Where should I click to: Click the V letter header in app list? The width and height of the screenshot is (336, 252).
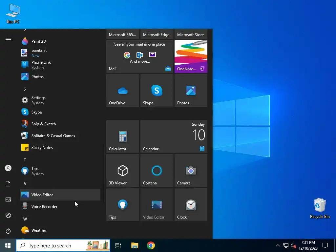pos(25,184)
